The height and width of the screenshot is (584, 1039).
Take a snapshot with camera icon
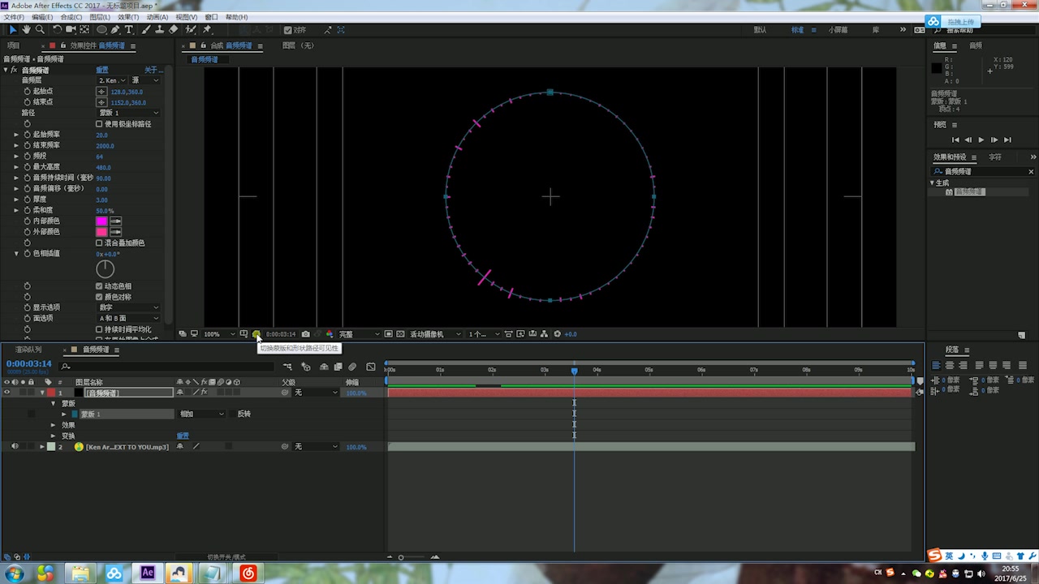[305, 334]
